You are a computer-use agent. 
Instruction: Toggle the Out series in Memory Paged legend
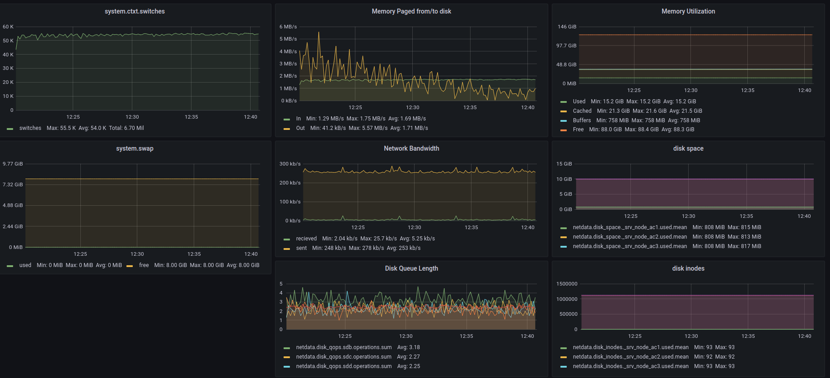click(x=300, y=128)
